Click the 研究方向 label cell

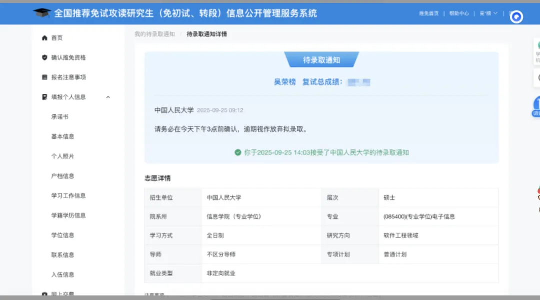[x=350, y=236]
